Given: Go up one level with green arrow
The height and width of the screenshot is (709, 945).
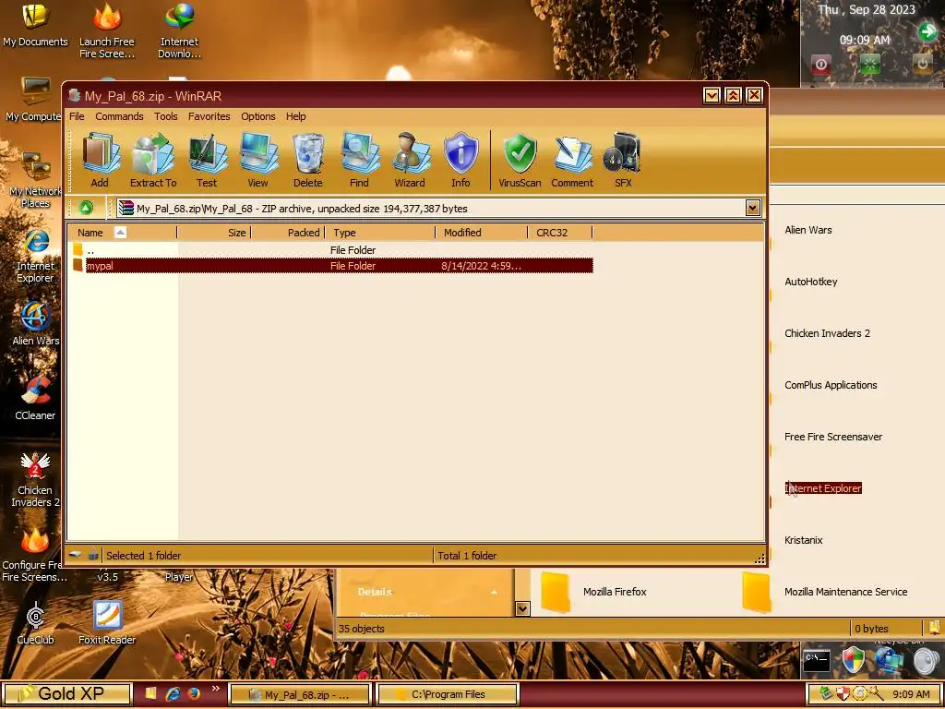Looking at the screenshot, I should pos(86,209).
